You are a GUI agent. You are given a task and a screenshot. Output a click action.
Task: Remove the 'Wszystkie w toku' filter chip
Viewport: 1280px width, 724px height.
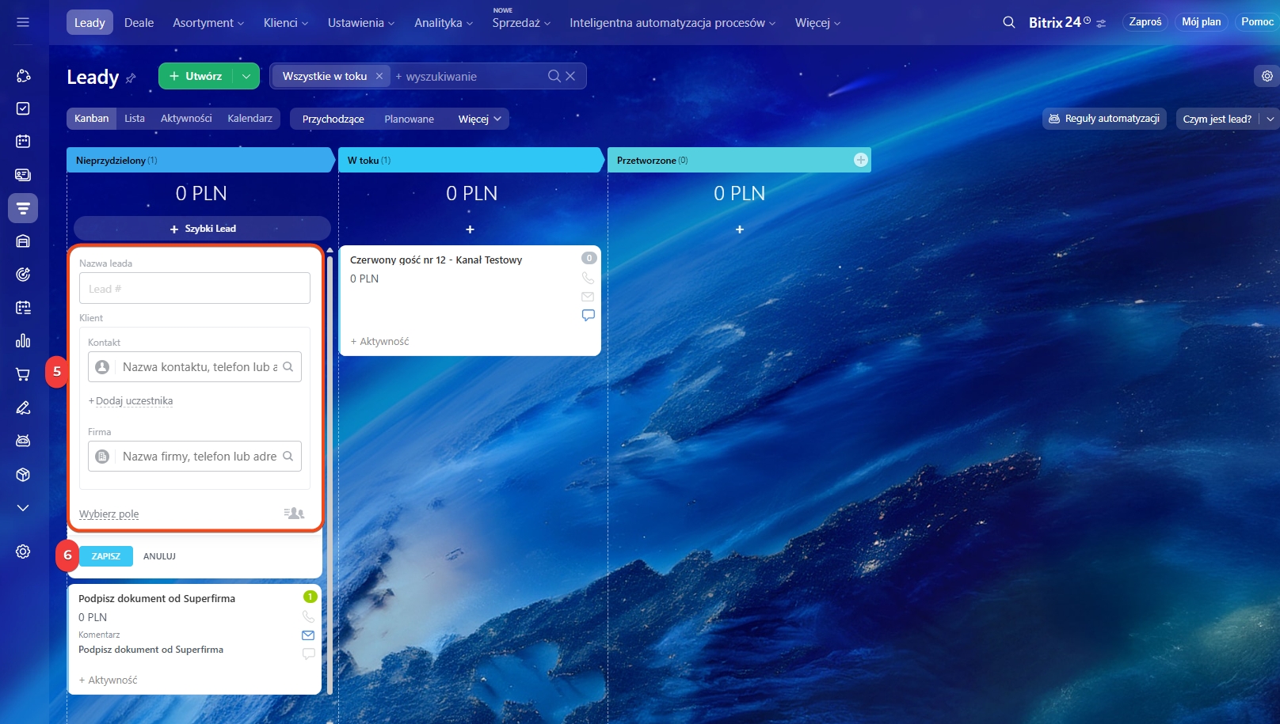coord(379,76)
